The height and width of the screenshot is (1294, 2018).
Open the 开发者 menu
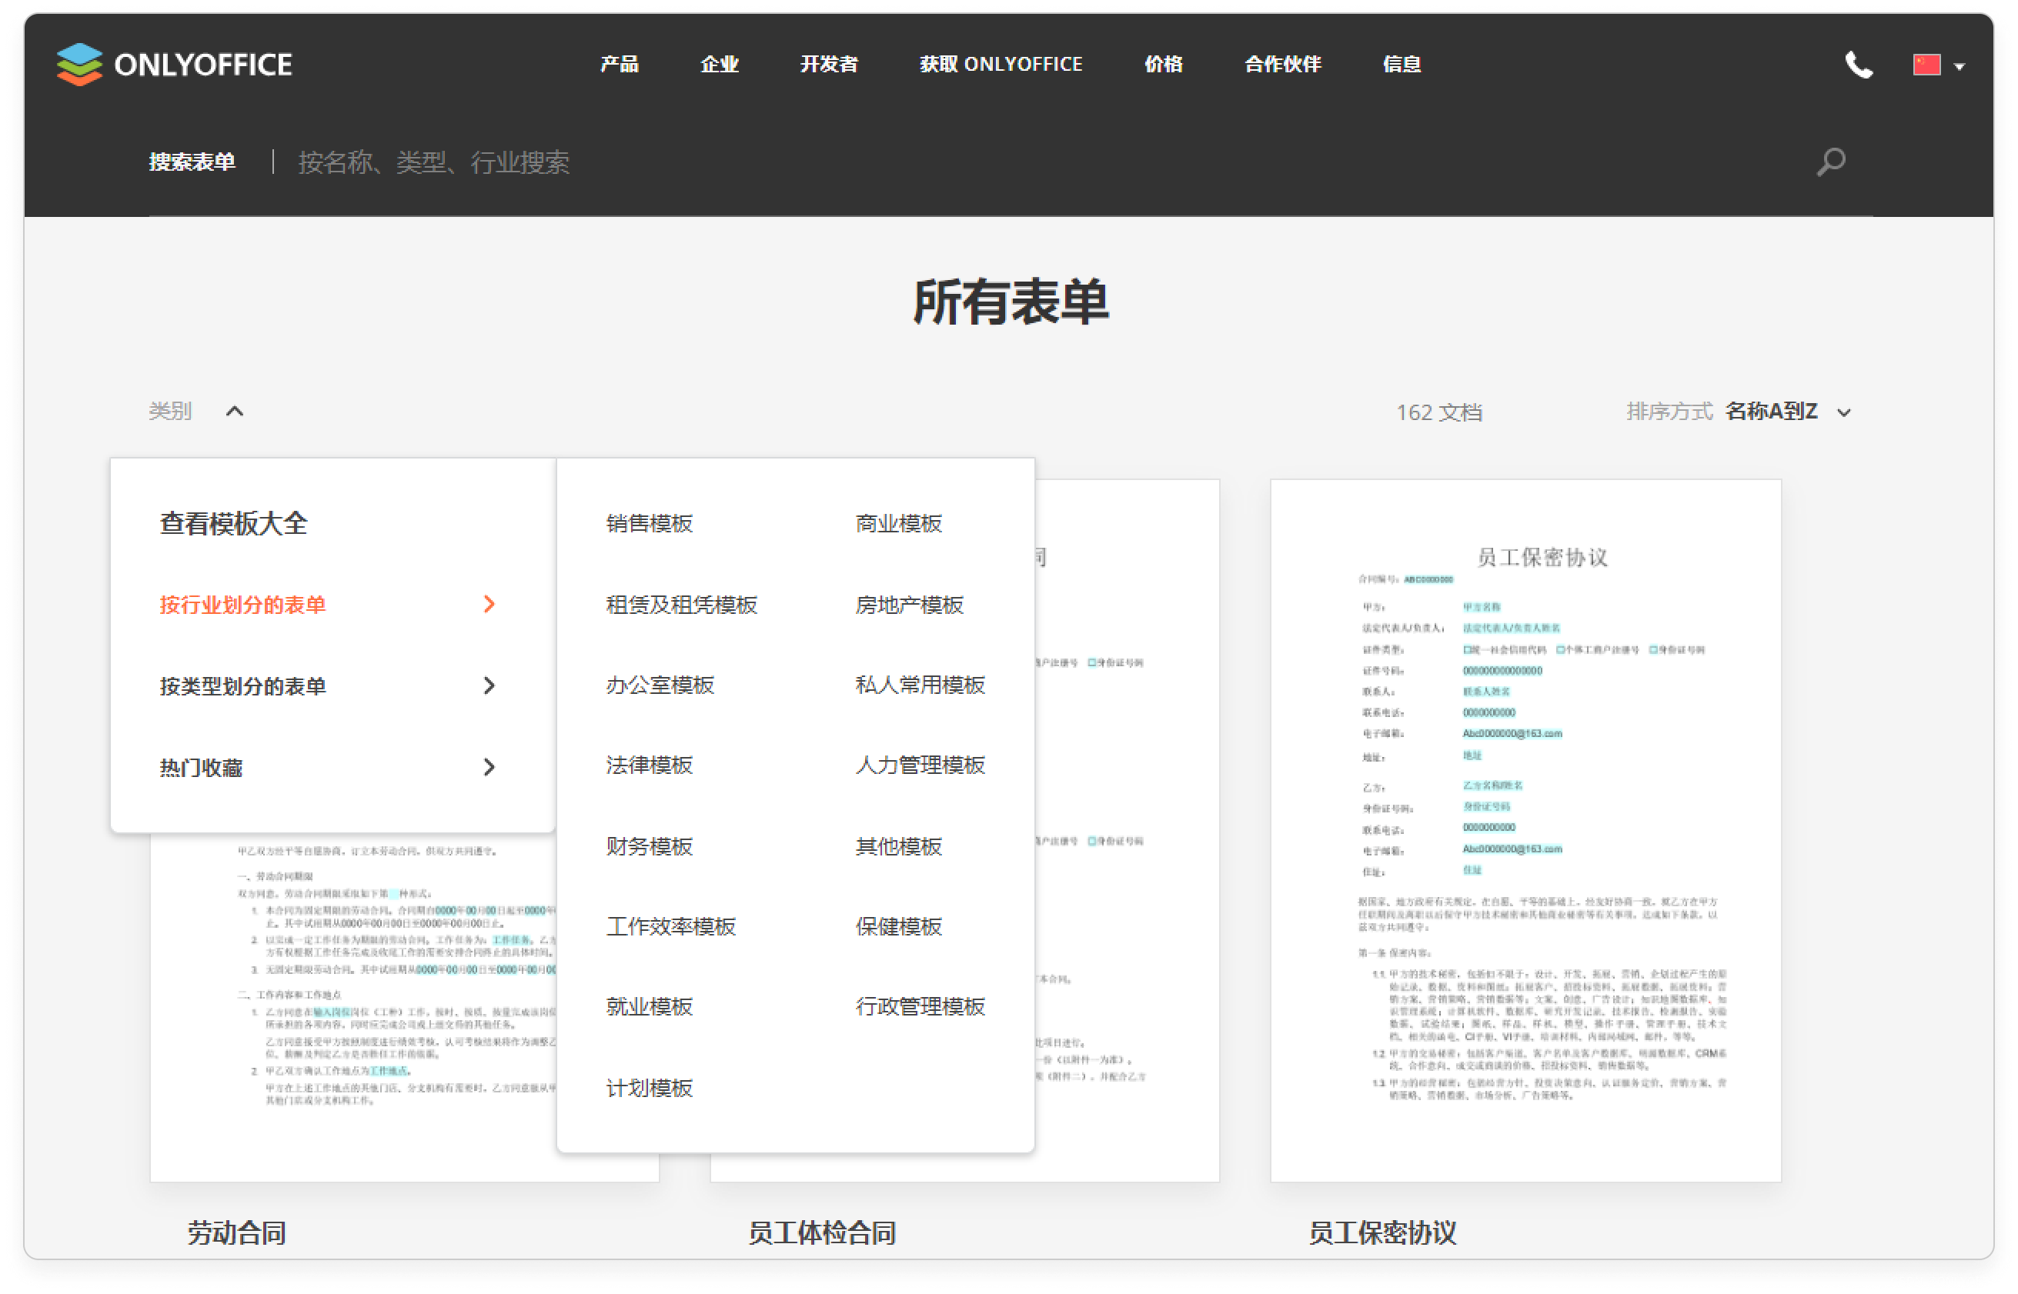(829, 65)
